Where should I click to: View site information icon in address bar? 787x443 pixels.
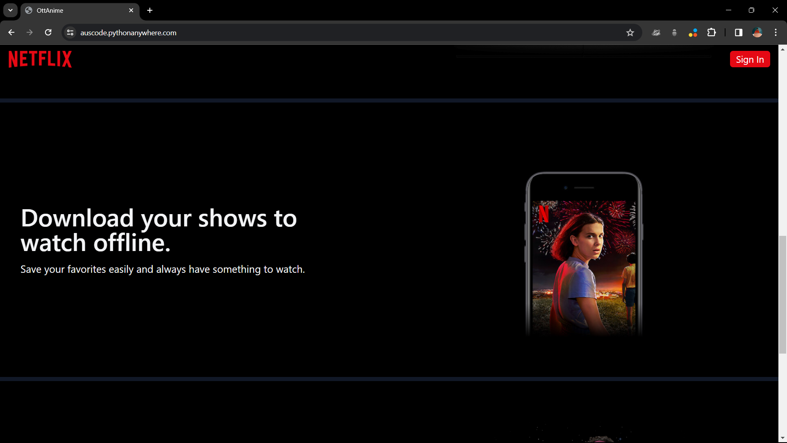pos(70,32)
